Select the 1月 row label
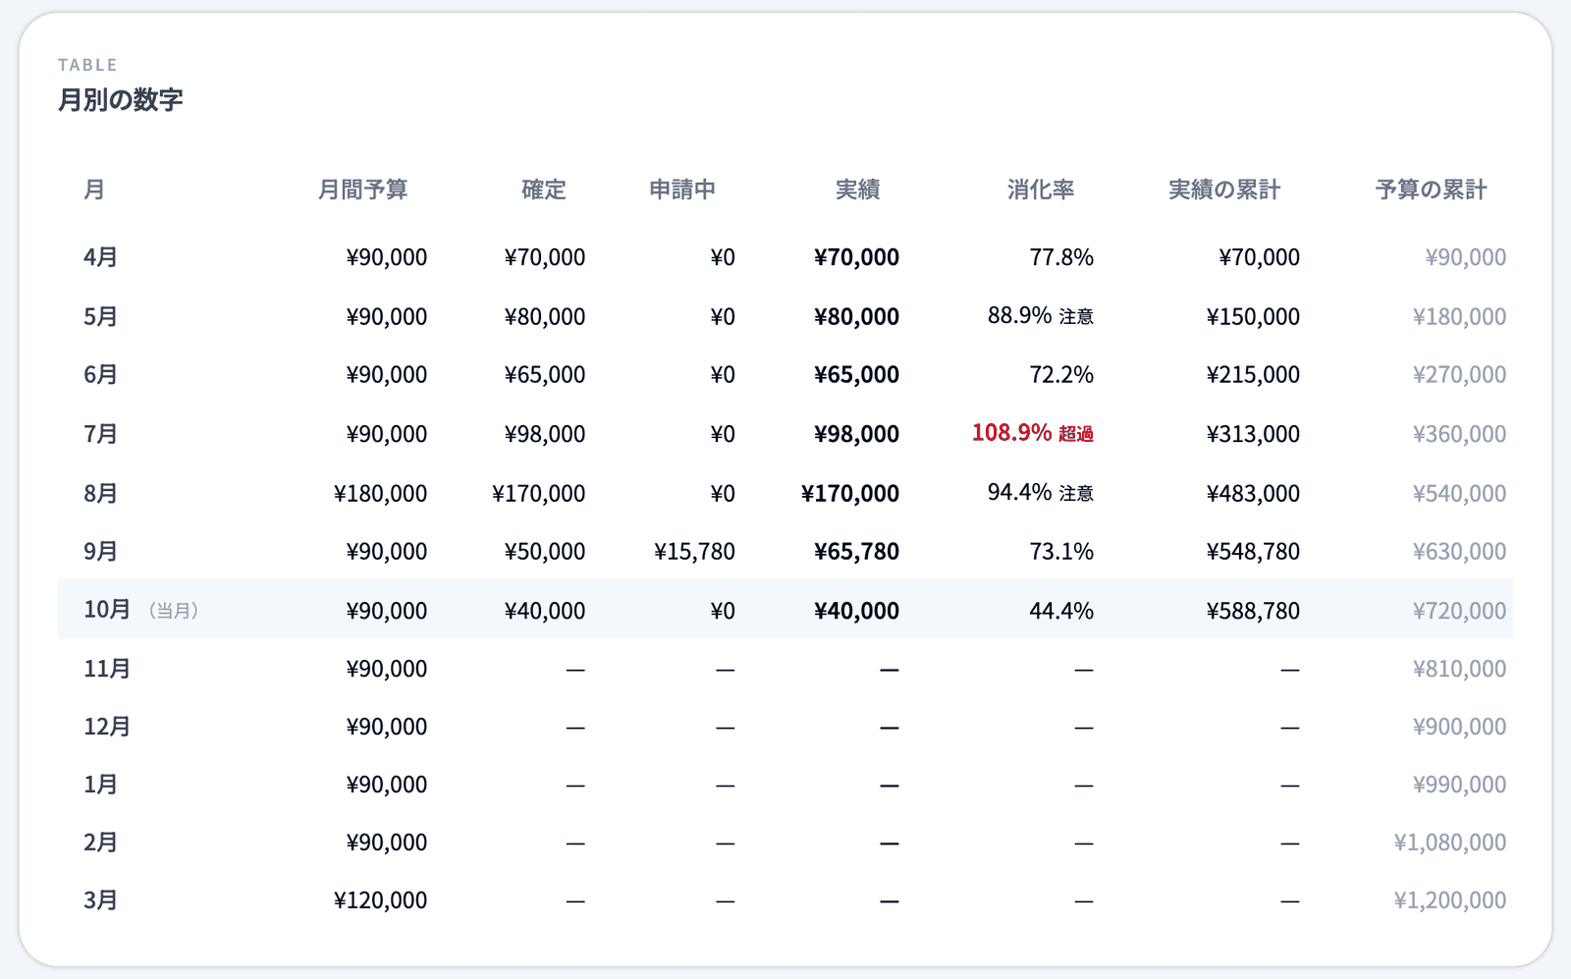This screenshot has width=1571, height=979. [x=101, y=785]
